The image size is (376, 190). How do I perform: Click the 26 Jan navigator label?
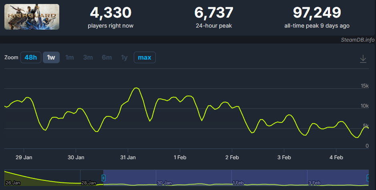(13, 183)
